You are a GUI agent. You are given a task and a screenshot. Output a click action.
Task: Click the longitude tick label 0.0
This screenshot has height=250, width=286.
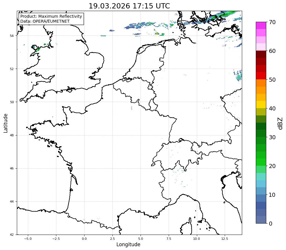coord(84,239)
